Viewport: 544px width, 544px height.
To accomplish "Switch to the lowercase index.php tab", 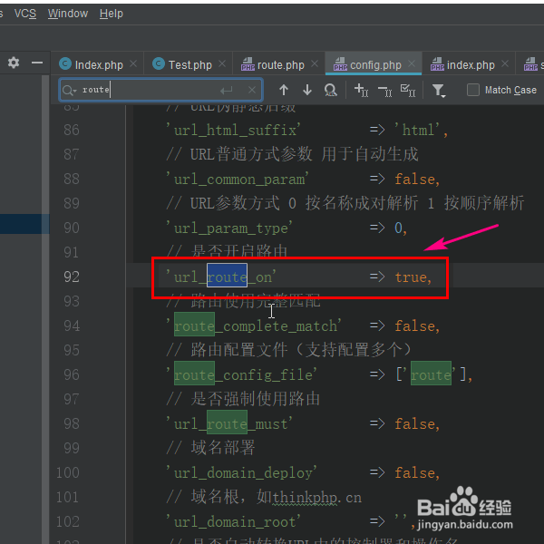I will pos(471,65).
